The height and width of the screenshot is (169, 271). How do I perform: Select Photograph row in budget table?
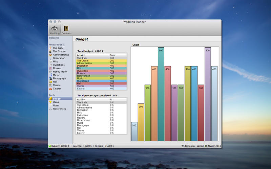(101, 81)
